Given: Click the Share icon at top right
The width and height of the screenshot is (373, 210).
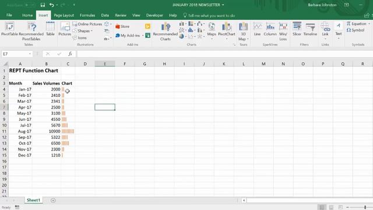Looking at the screenshot, I should coord(367,16).
